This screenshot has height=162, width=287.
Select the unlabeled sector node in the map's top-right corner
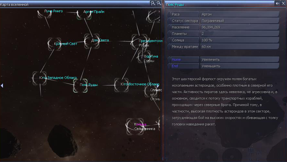[x=153, y=16]
